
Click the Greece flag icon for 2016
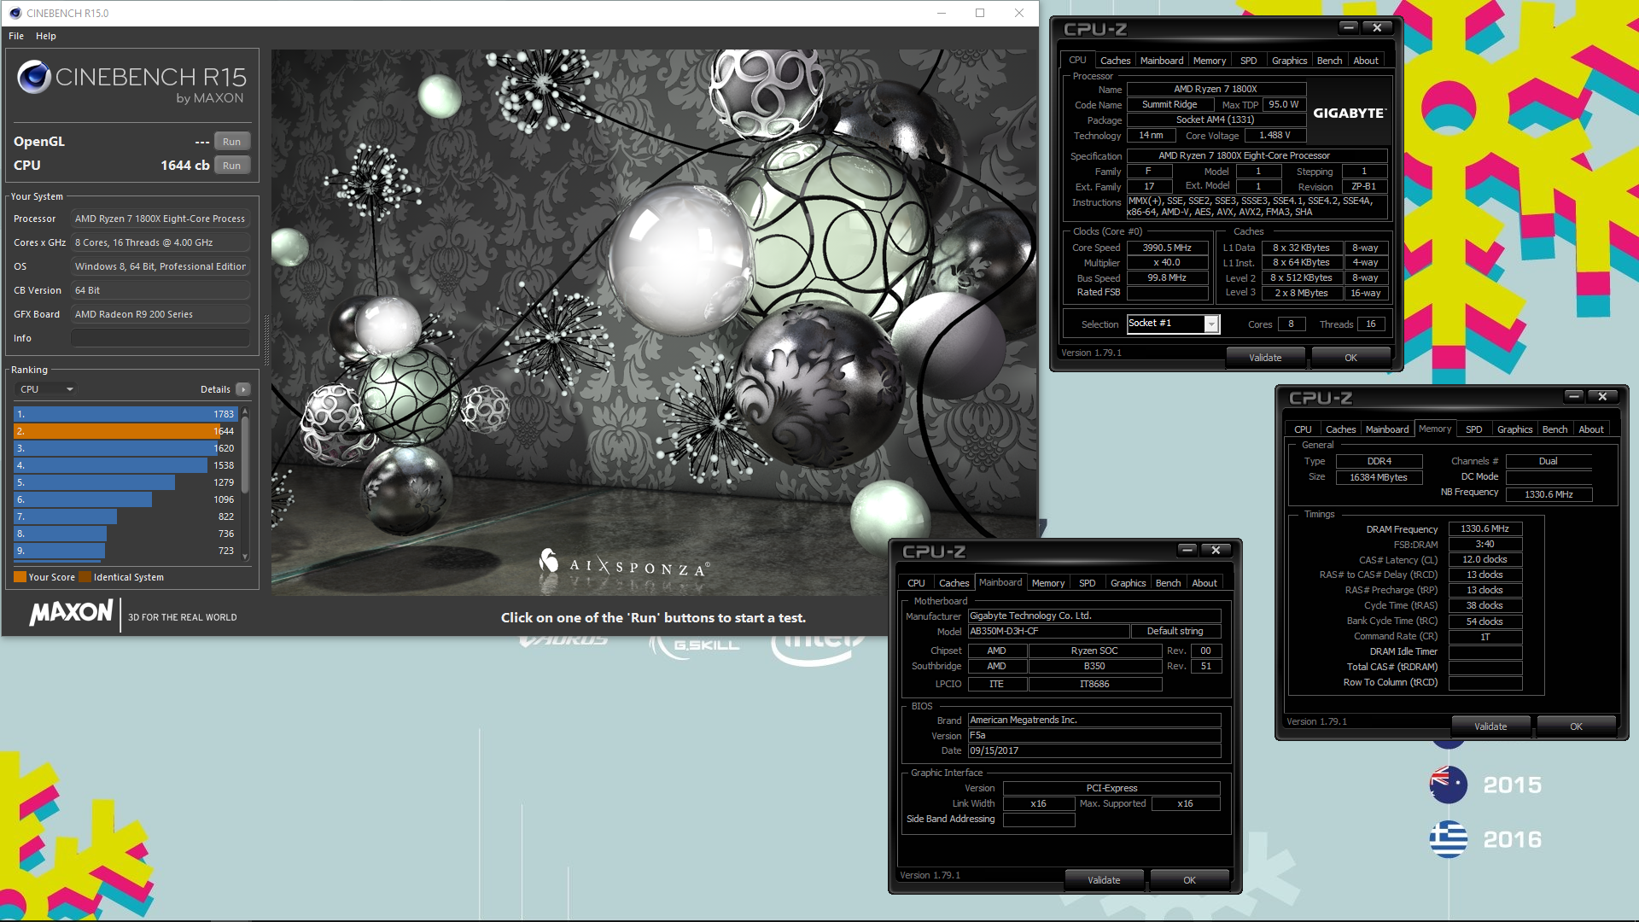(x=1449, y=839)
